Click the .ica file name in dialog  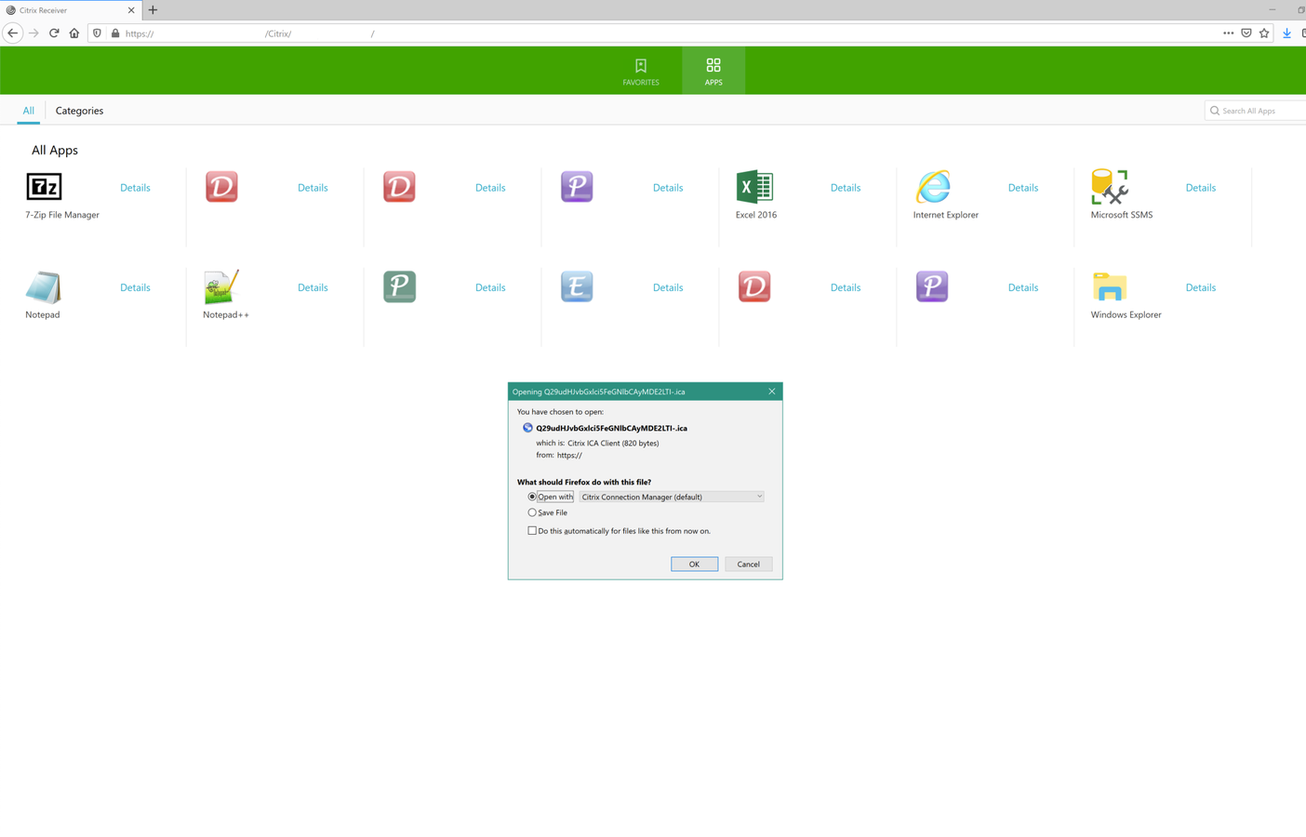pyautogui.click(x=611, y=429)
